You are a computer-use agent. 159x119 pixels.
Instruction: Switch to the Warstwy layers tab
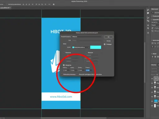154,65
